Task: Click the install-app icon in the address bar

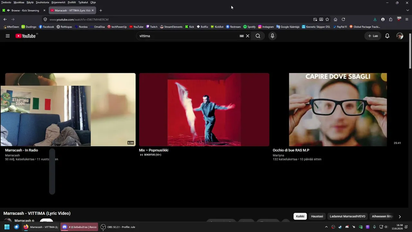Action: [321, 19]
